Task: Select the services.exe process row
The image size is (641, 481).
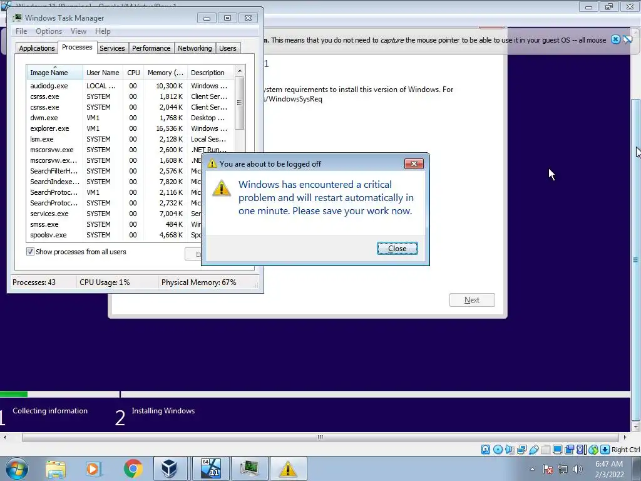Action: pyautogui.click(x=115, y=214)
